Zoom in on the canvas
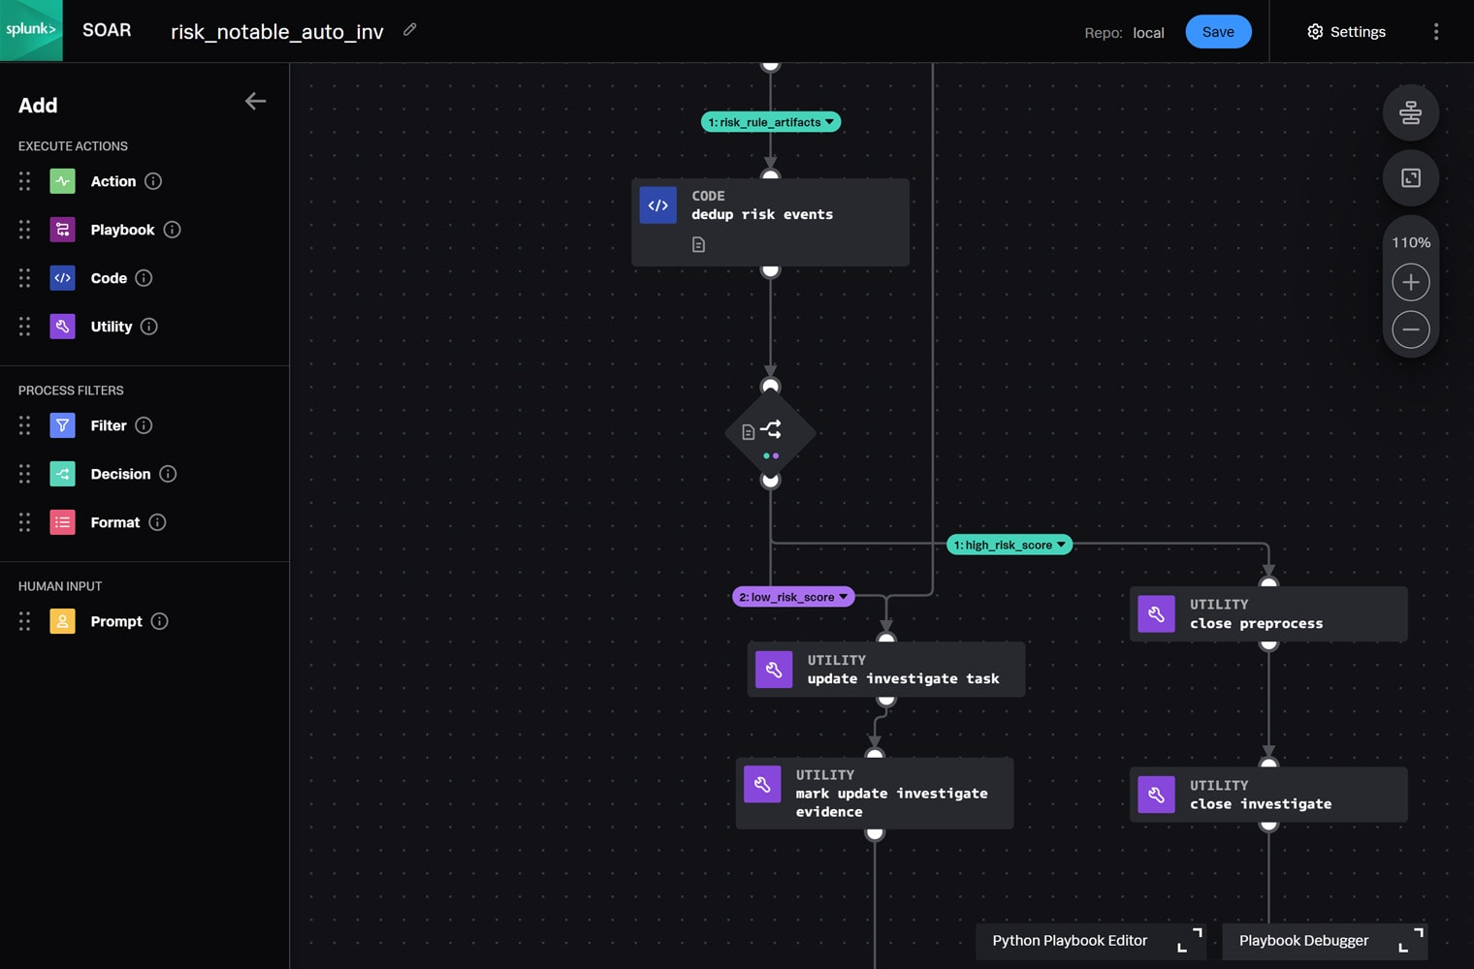The height and width of the screenshot is (969, 1474). pyautogui.click(x=1410, y=282)
